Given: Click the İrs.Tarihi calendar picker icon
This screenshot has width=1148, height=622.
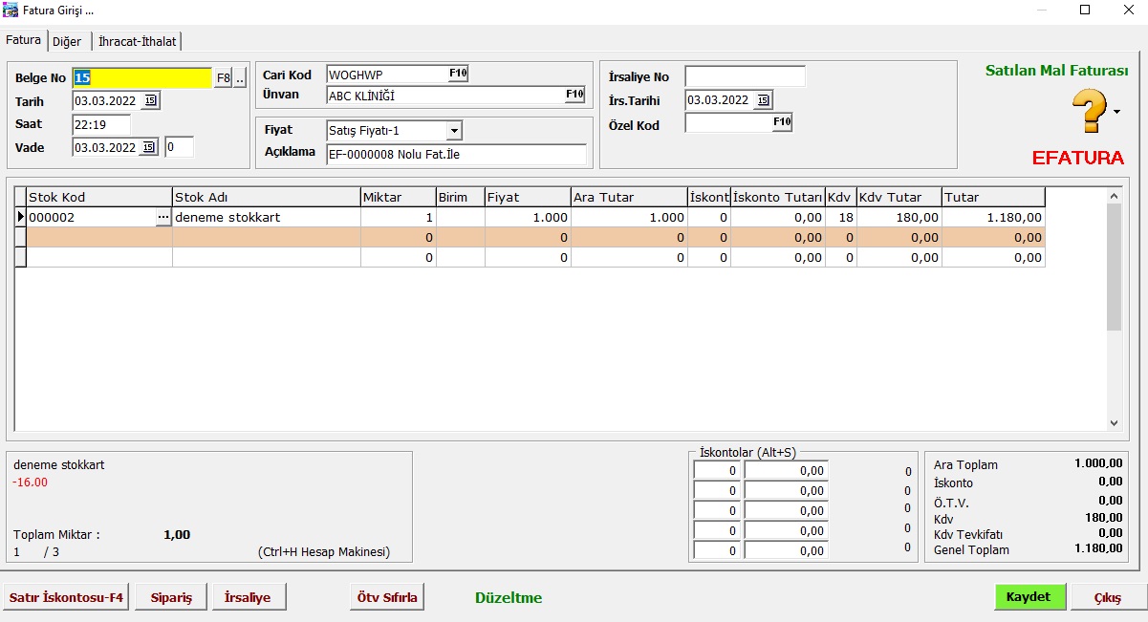Looking at the screenshot, I should coord(763,100).
